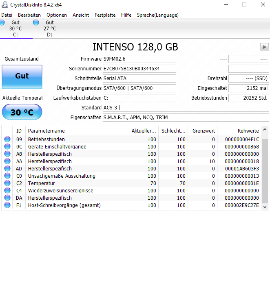Click the Aktueller... column header
Image resolution: width=270 pixels, height=303 pixels.
(144, 131)
